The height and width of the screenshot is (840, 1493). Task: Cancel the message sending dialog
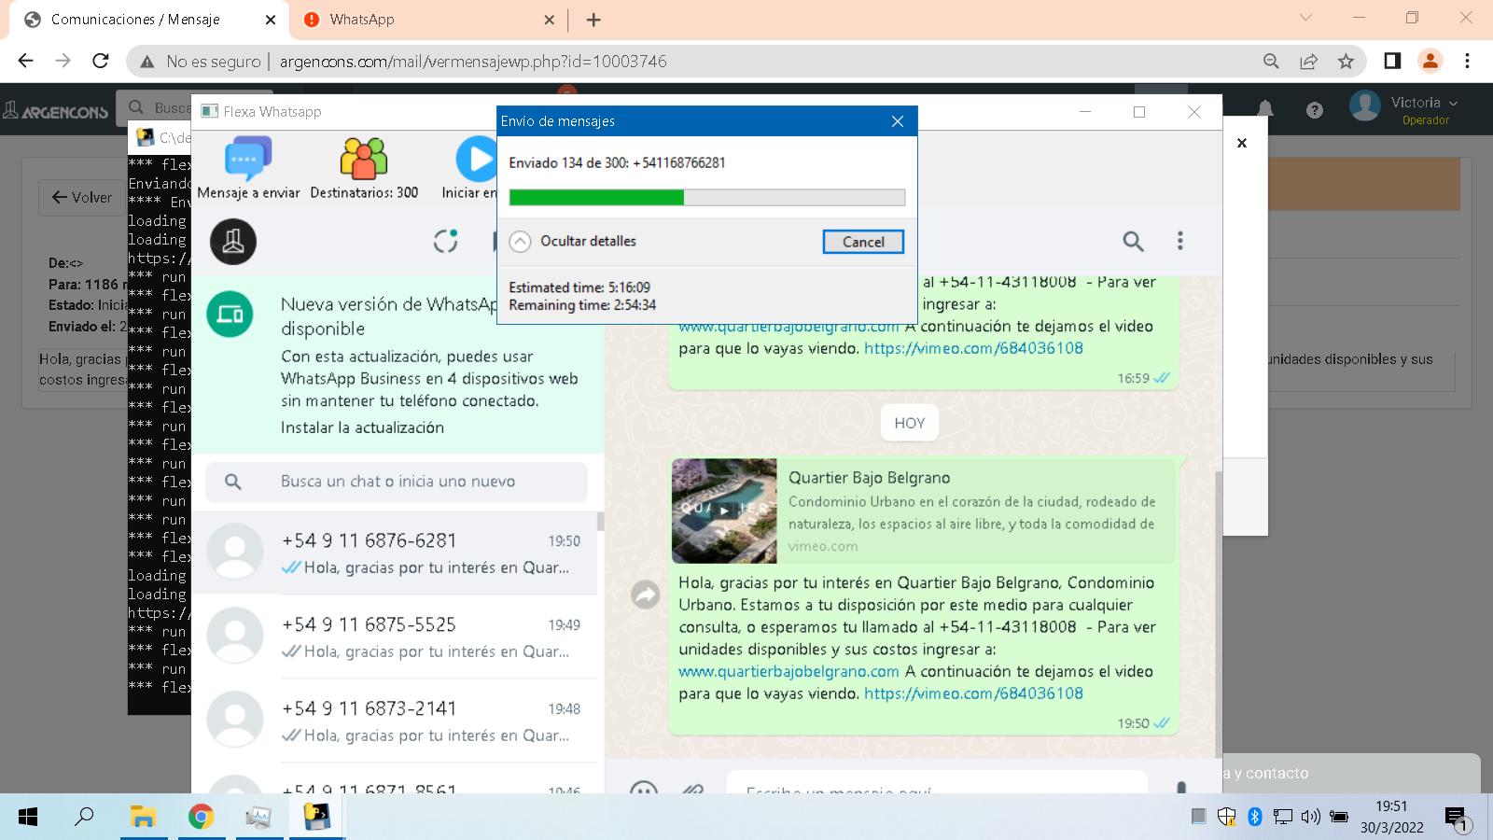click(863, 242)
